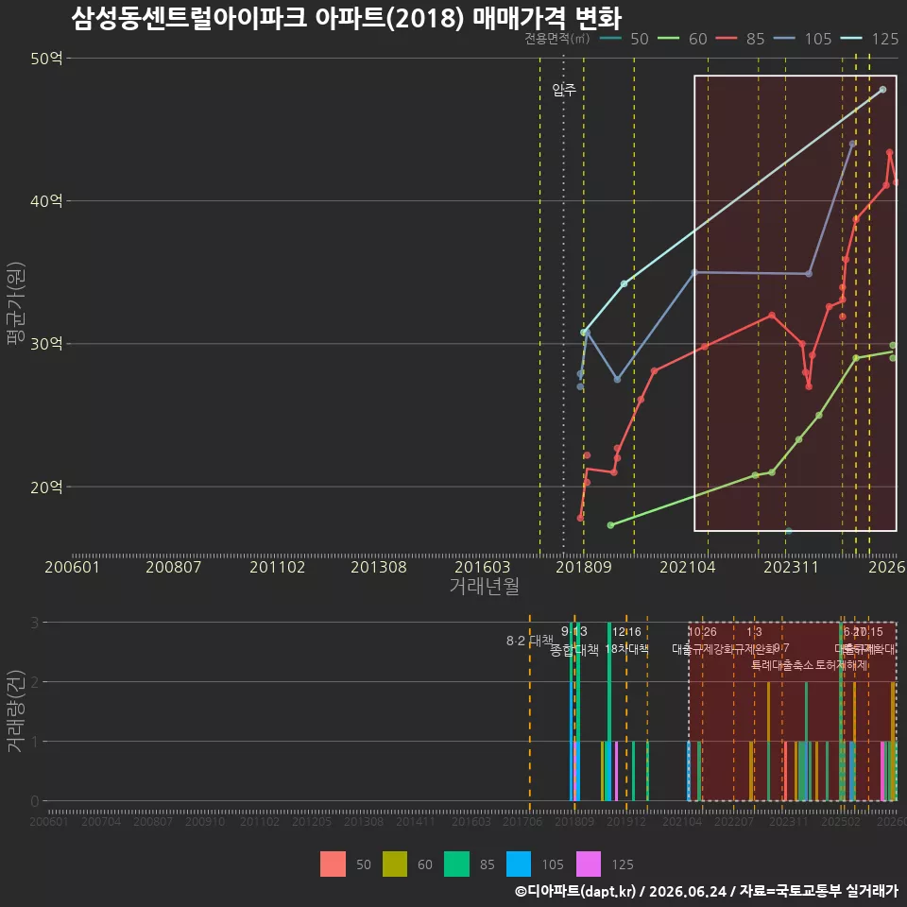Click 202104 on the price chart x-axis
This screenshot has height=907, width=907.
687,567
